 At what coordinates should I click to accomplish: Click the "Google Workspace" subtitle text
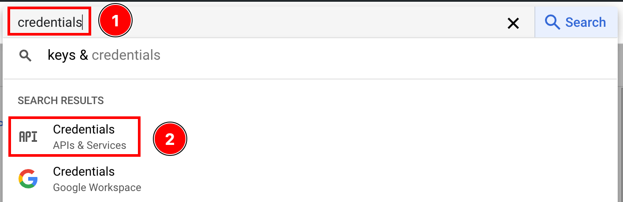click(97, 188)
